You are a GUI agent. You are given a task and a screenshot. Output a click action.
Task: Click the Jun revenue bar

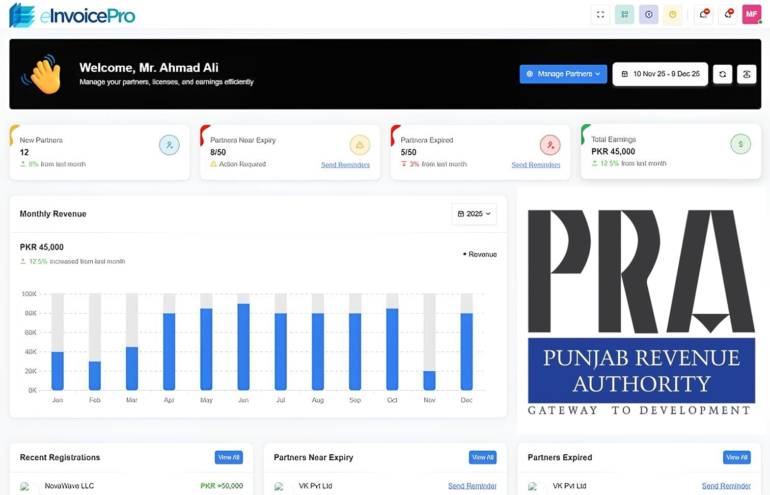tap(243, 347)
